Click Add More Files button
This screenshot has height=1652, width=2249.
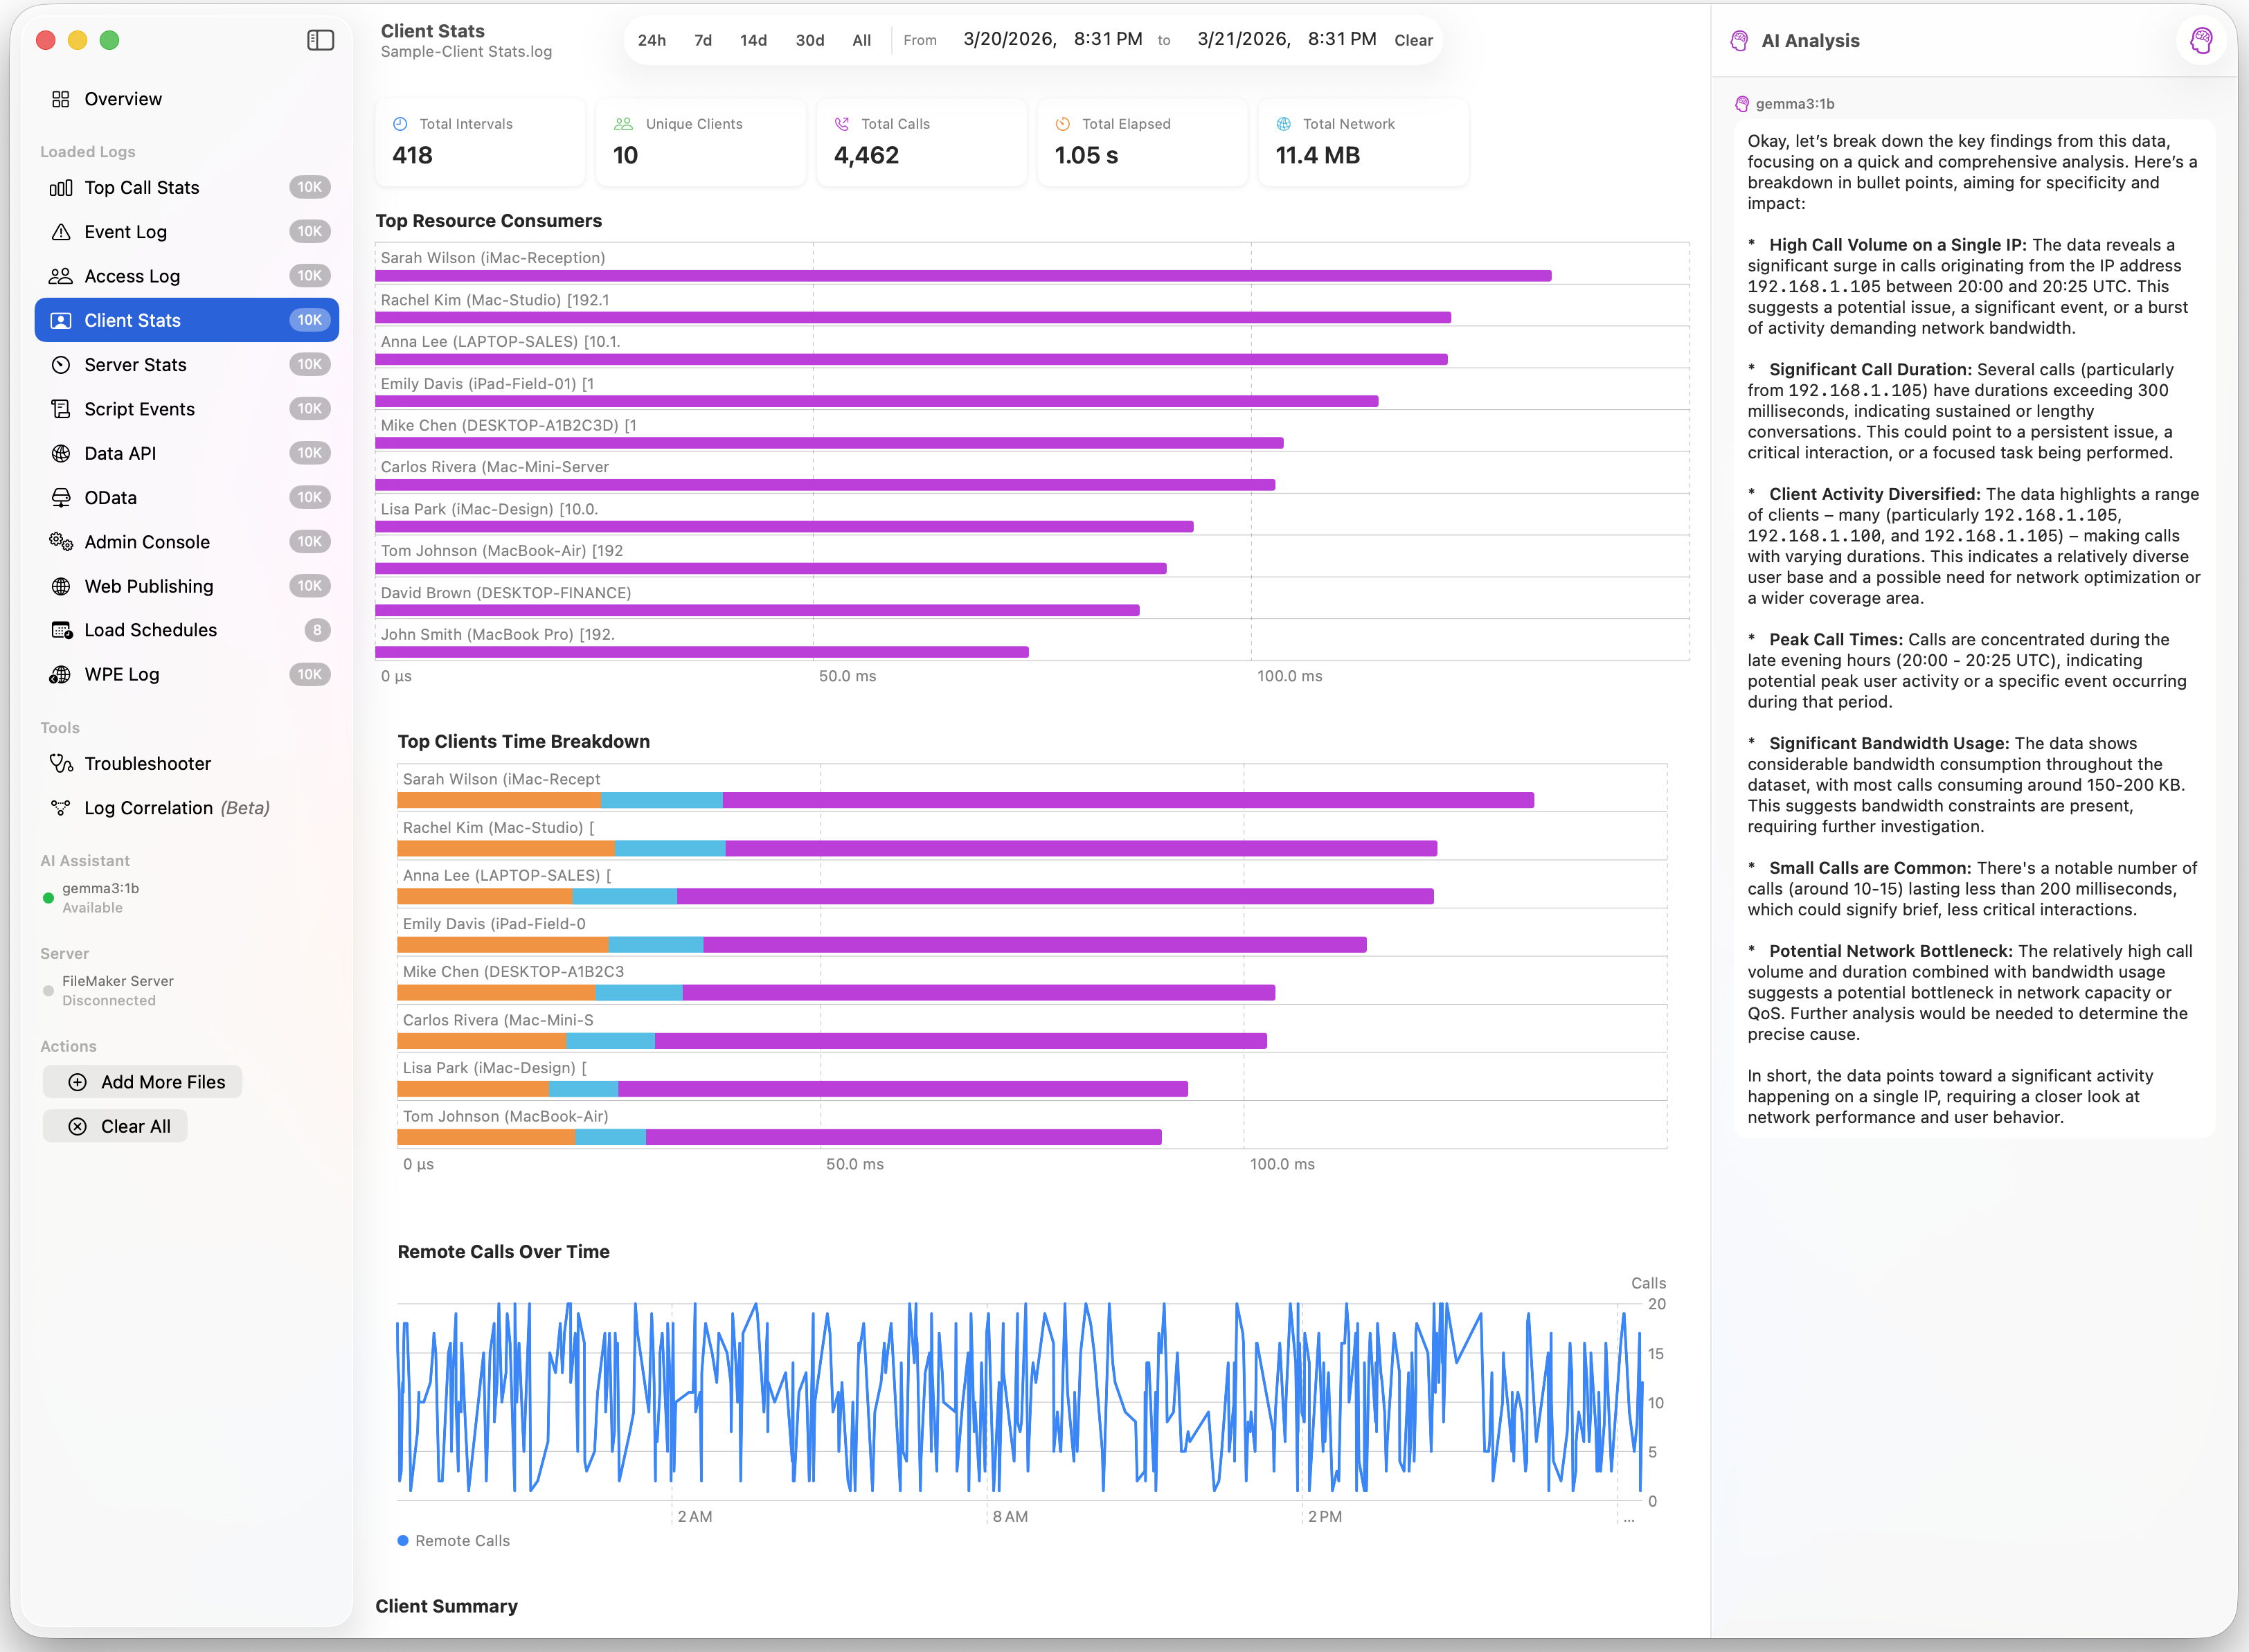click(x=143, y=1082)
